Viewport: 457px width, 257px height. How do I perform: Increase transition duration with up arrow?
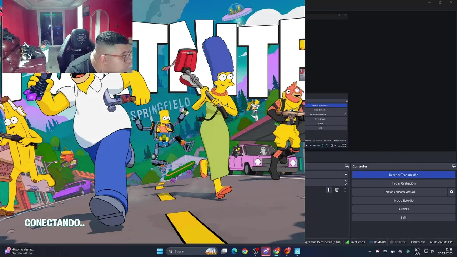[x=346, y=181]
